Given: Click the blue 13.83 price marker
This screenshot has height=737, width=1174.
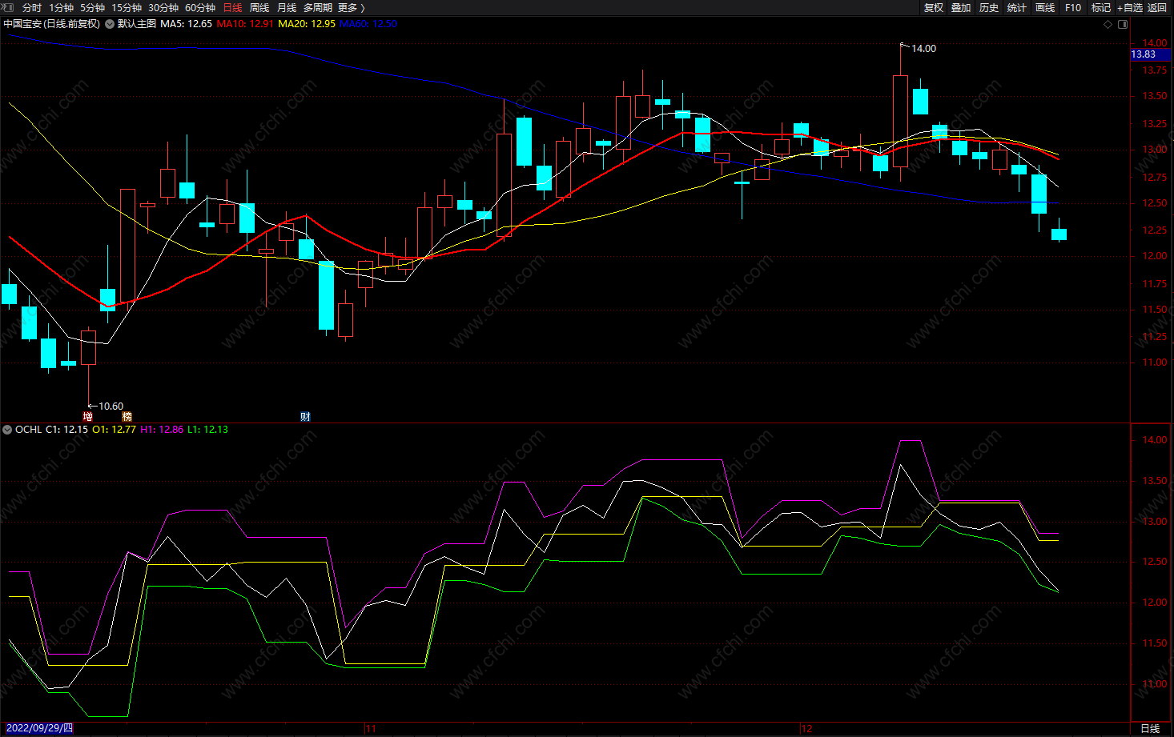Looking at the screenshot, I should tap(1150, 54).
